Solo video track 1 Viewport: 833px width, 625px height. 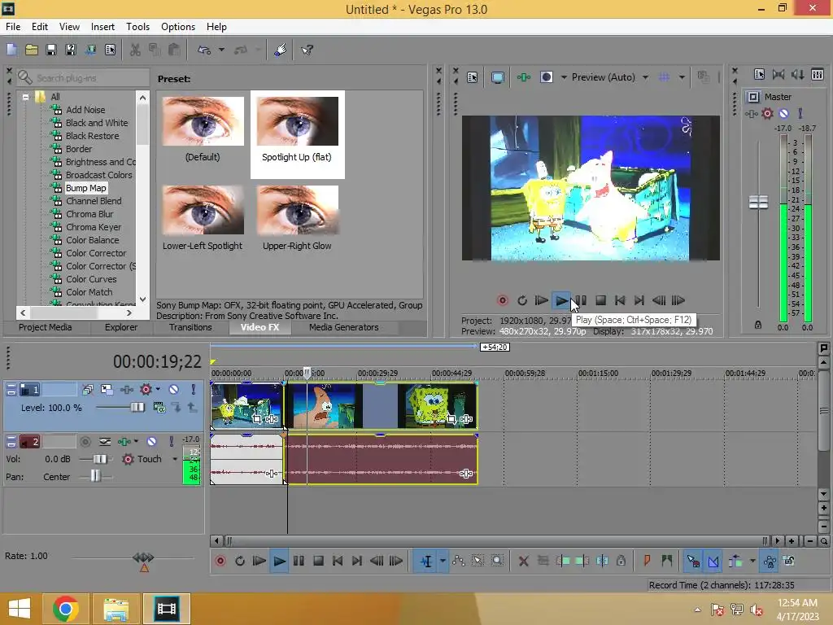pyautogui.click(x=194, y=390)
